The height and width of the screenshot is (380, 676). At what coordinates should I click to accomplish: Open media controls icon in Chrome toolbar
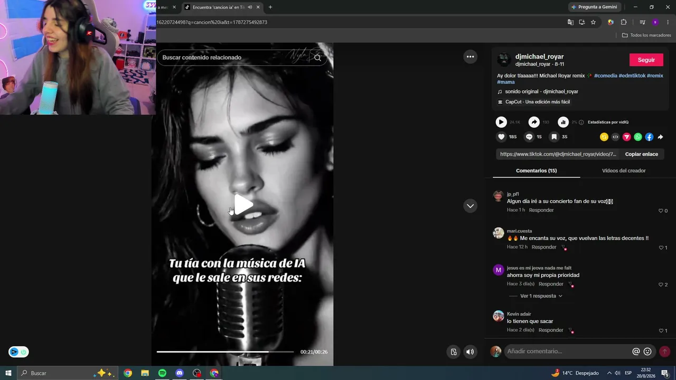pos(642,22)
